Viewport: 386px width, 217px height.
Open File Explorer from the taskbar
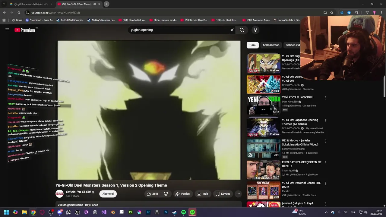tap(24, 212)
